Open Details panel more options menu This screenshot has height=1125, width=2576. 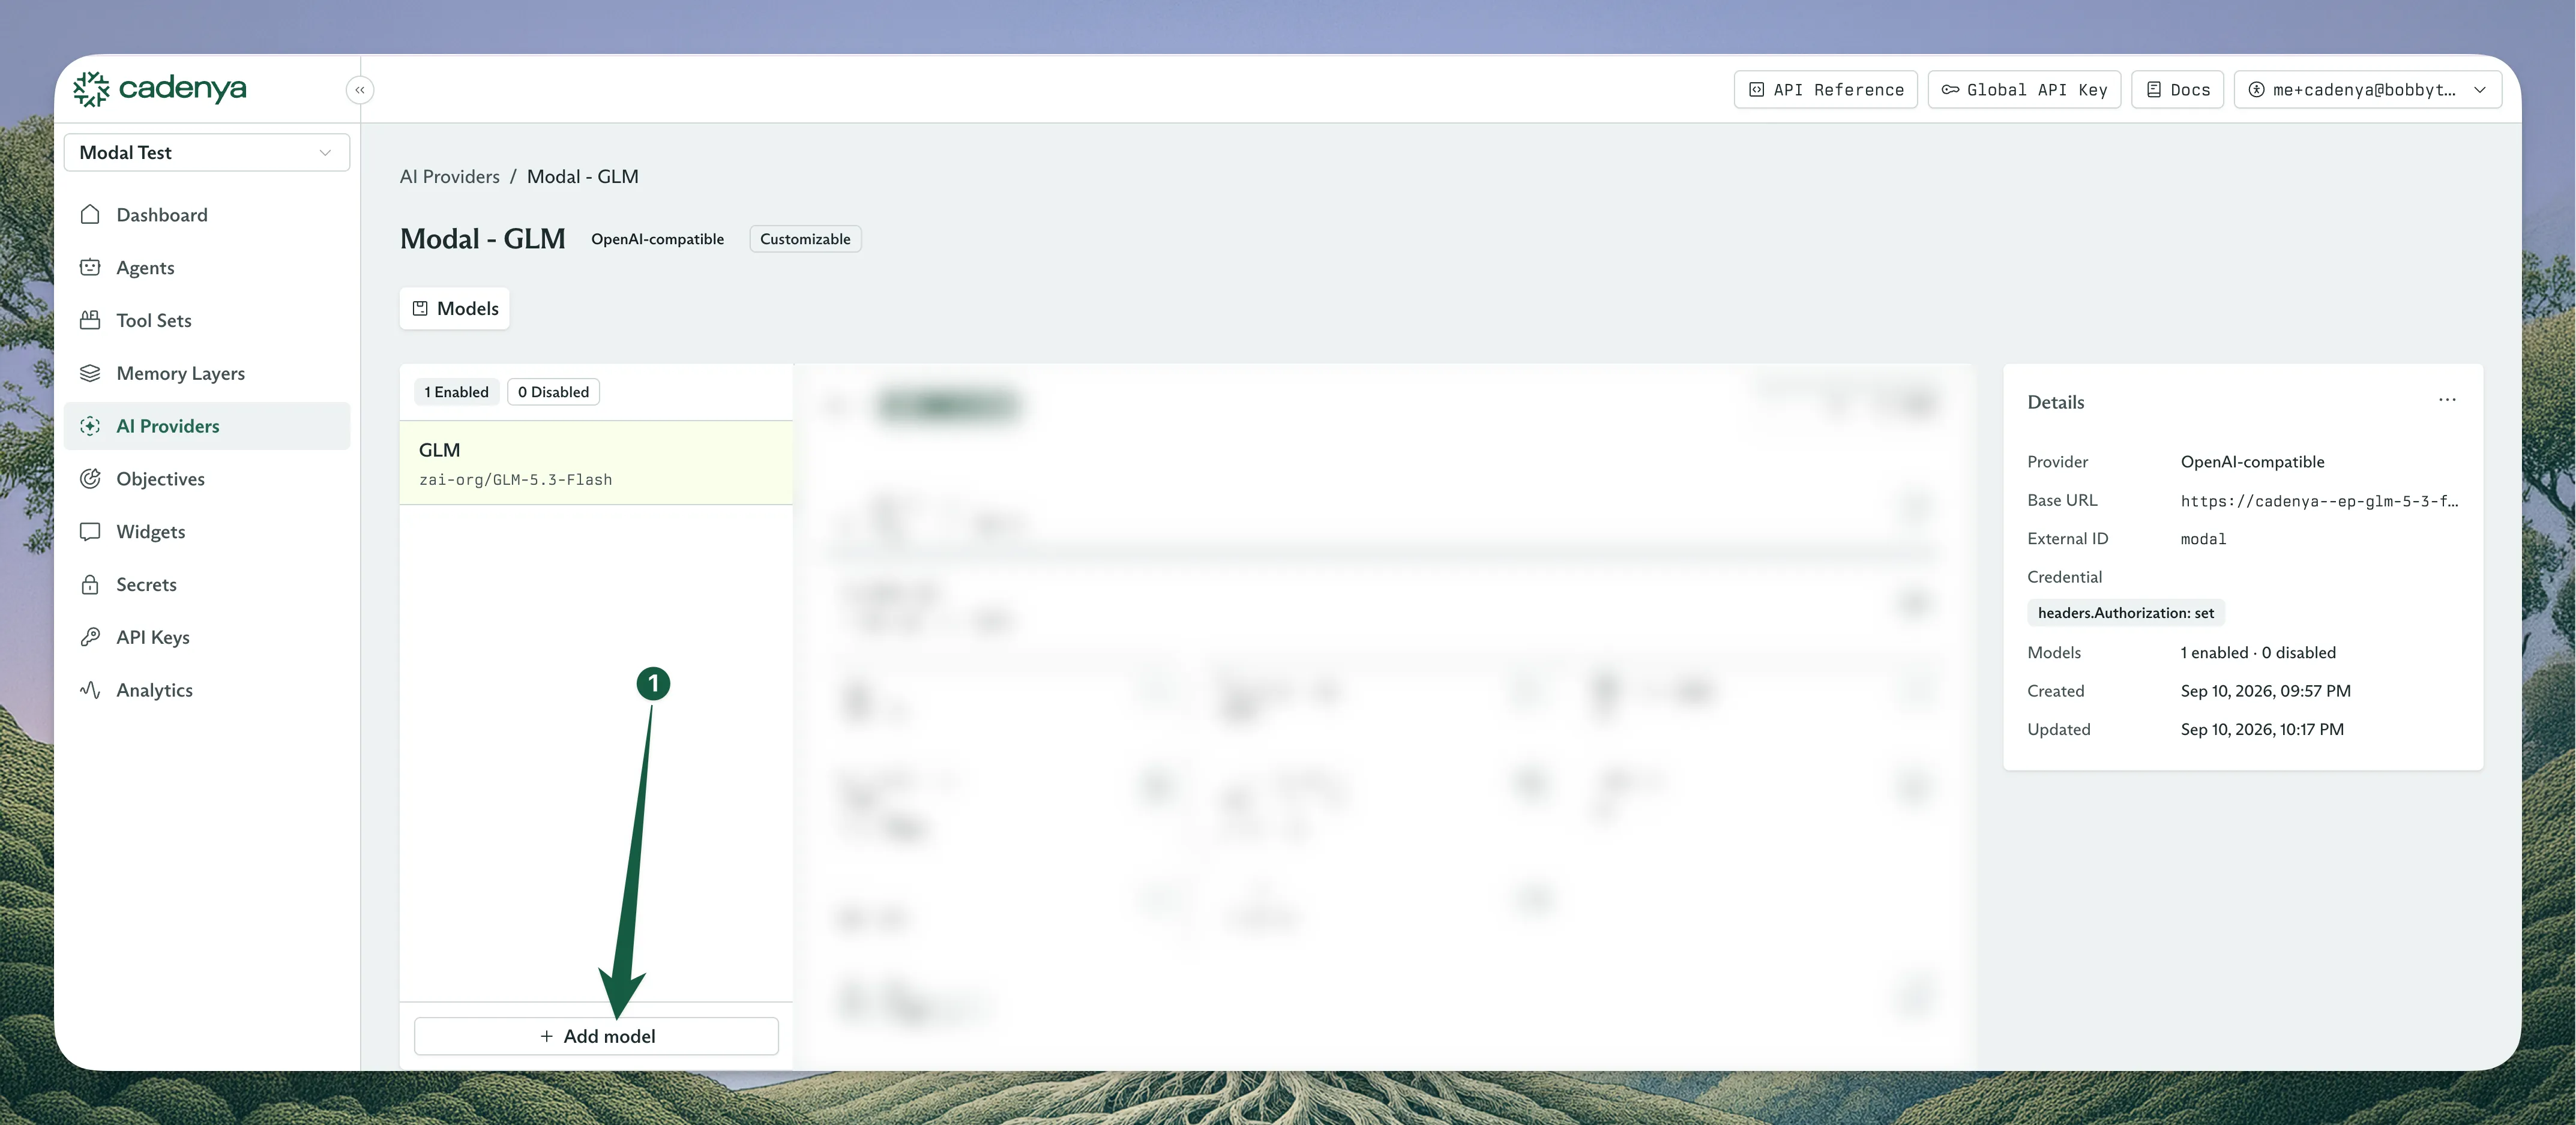click(x=2447, y=400)
